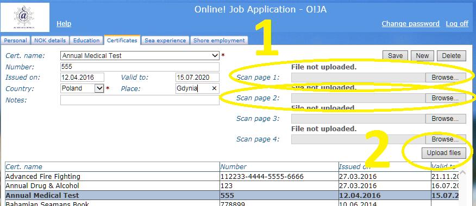Image resolution: width=476 pixels, height=206 pixels.
Task: Click the Number input field
Action: pyautogui.click(x=140, y=67)
